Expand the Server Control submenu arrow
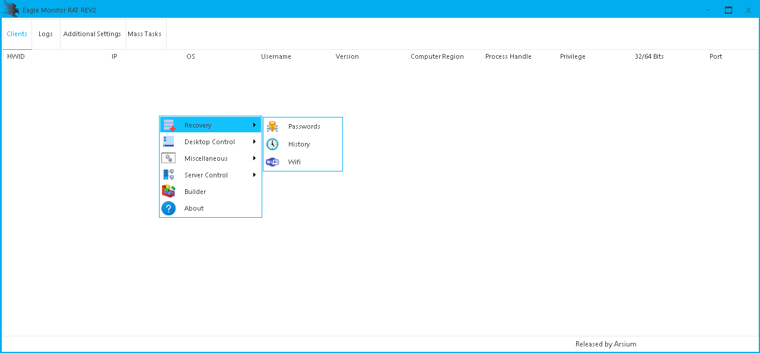 point(255,175)
